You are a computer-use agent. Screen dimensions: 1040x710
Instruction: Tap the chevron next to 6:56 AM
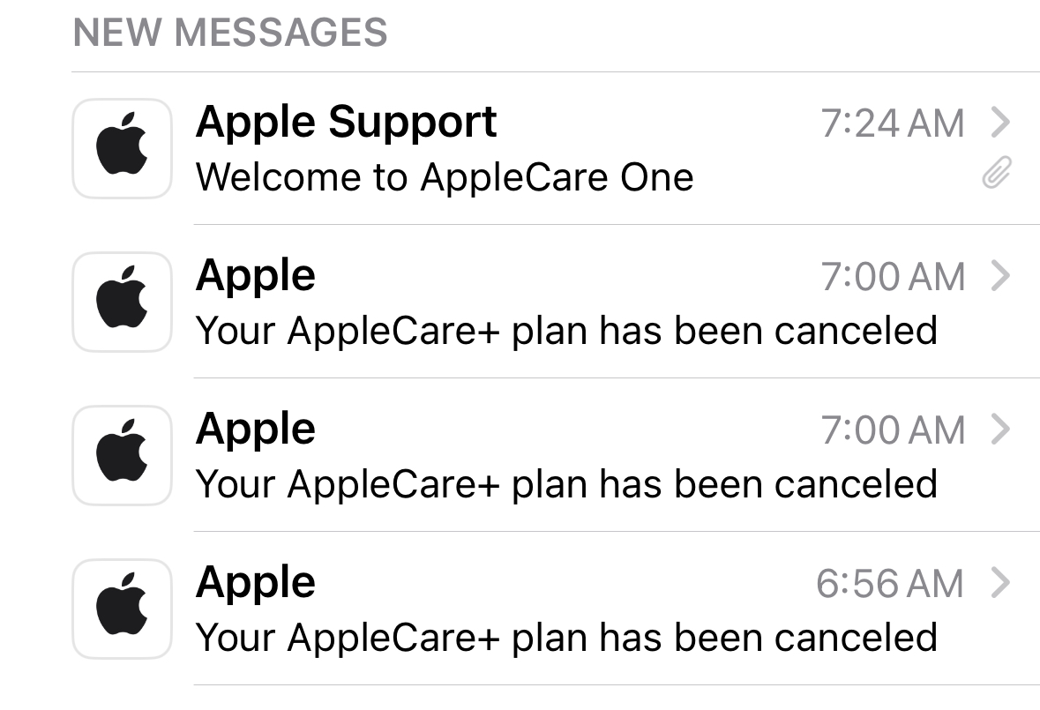click(999, 584)
